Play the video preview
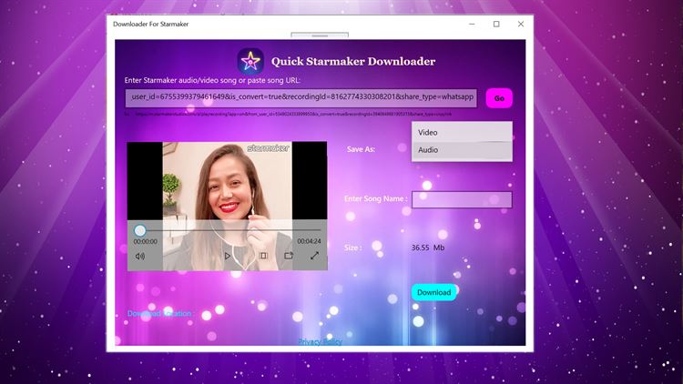This screenshot has width=683, height=384. 227,256
